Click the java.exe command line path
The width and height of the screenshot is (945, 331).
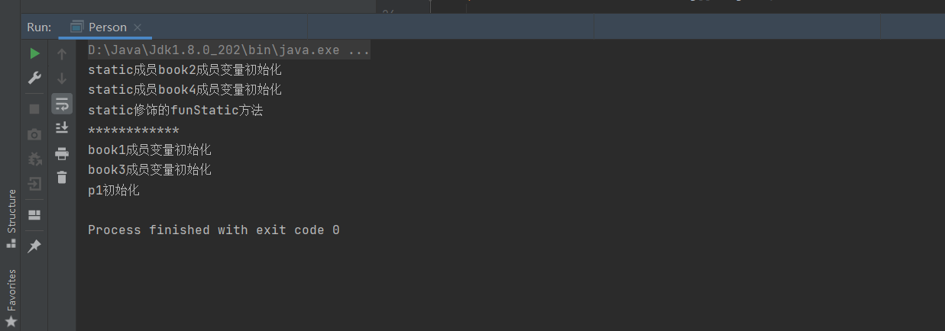tap(229, 51)
